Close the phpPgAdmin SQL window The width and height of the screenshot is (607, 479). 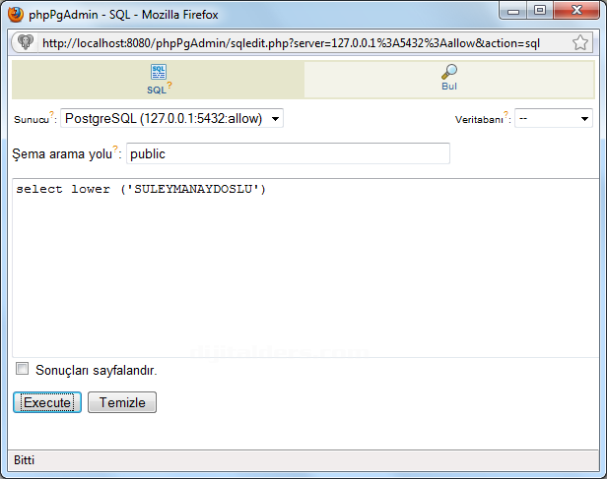point(576,11)
